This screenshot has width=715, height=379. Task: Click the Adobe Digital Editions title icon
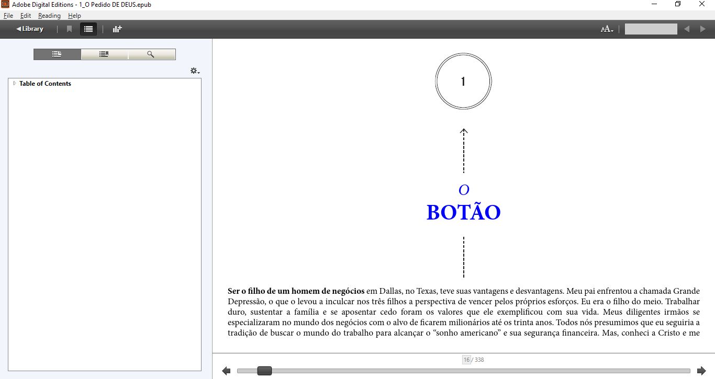click(5, 4)
